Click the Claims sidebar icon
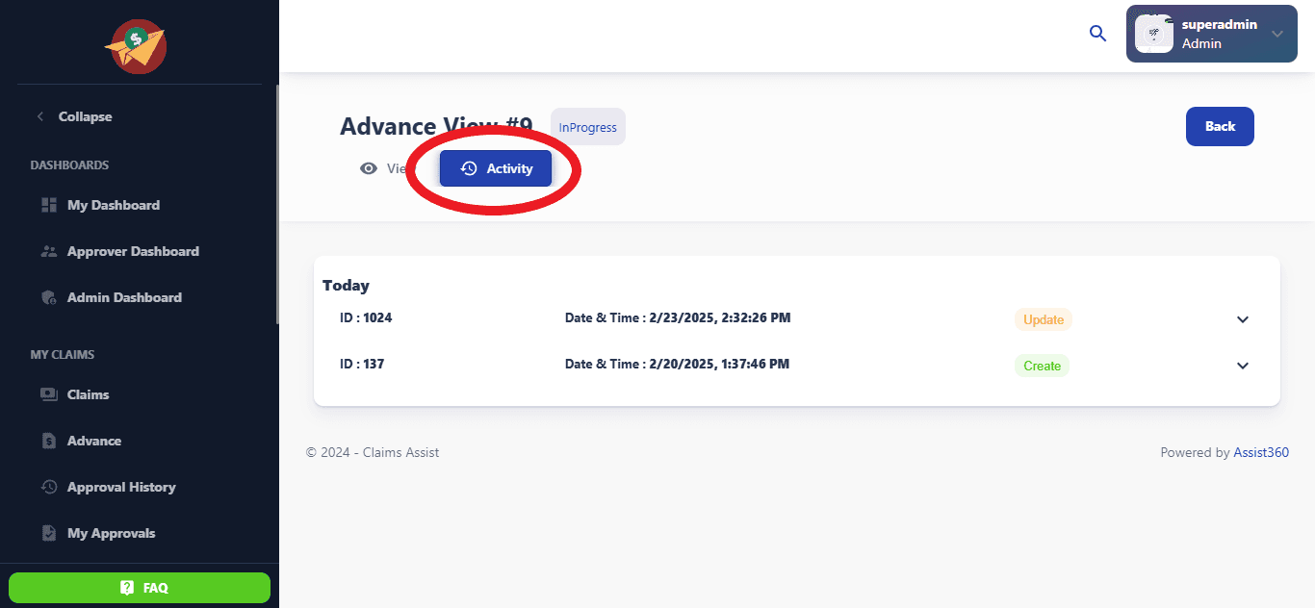This screenshot has width=1315, height=608. (x=49, y=394)
